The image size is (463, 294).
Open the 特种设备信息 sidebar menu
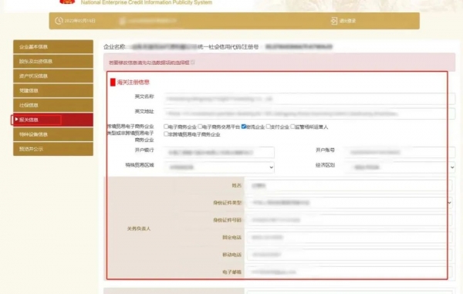click(x=53, y=134)
